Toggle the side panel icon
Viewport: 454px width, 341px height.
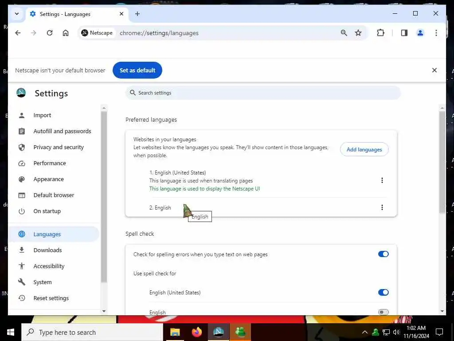(x=404, y=33)
